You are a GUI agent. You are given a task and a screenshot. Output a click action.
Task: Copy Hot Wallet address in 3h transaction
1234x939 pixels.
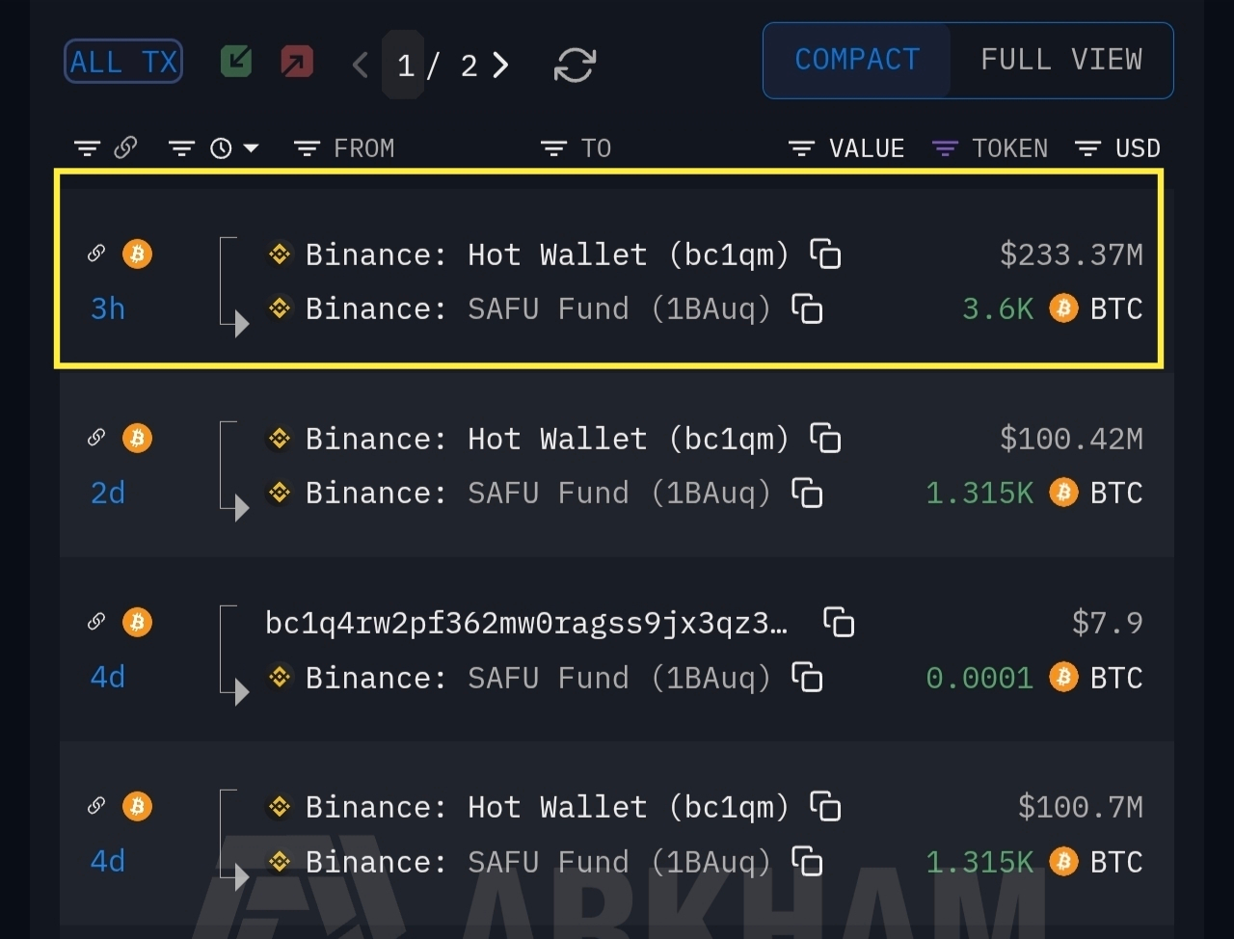(x=825, y=255)
